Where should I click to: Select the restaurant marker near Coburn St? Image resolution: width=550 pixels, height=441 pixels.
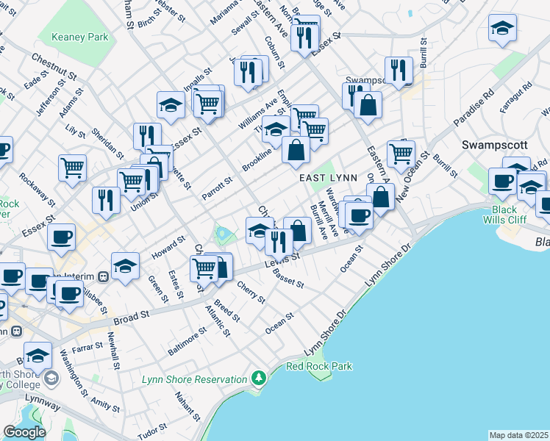tap(248, 73)
